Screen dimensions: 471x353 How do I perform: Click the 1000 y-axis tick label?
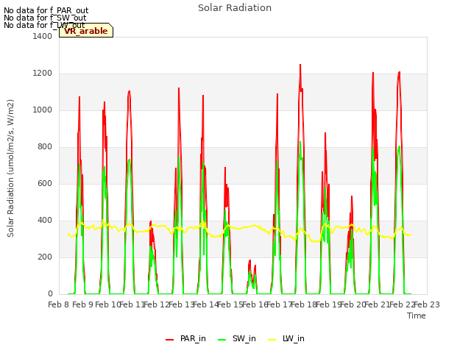pos(43,110)
